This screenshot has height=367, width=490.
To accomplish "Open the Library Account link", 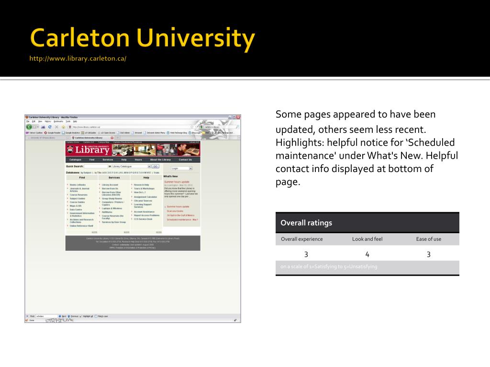I will pos(110,185).
